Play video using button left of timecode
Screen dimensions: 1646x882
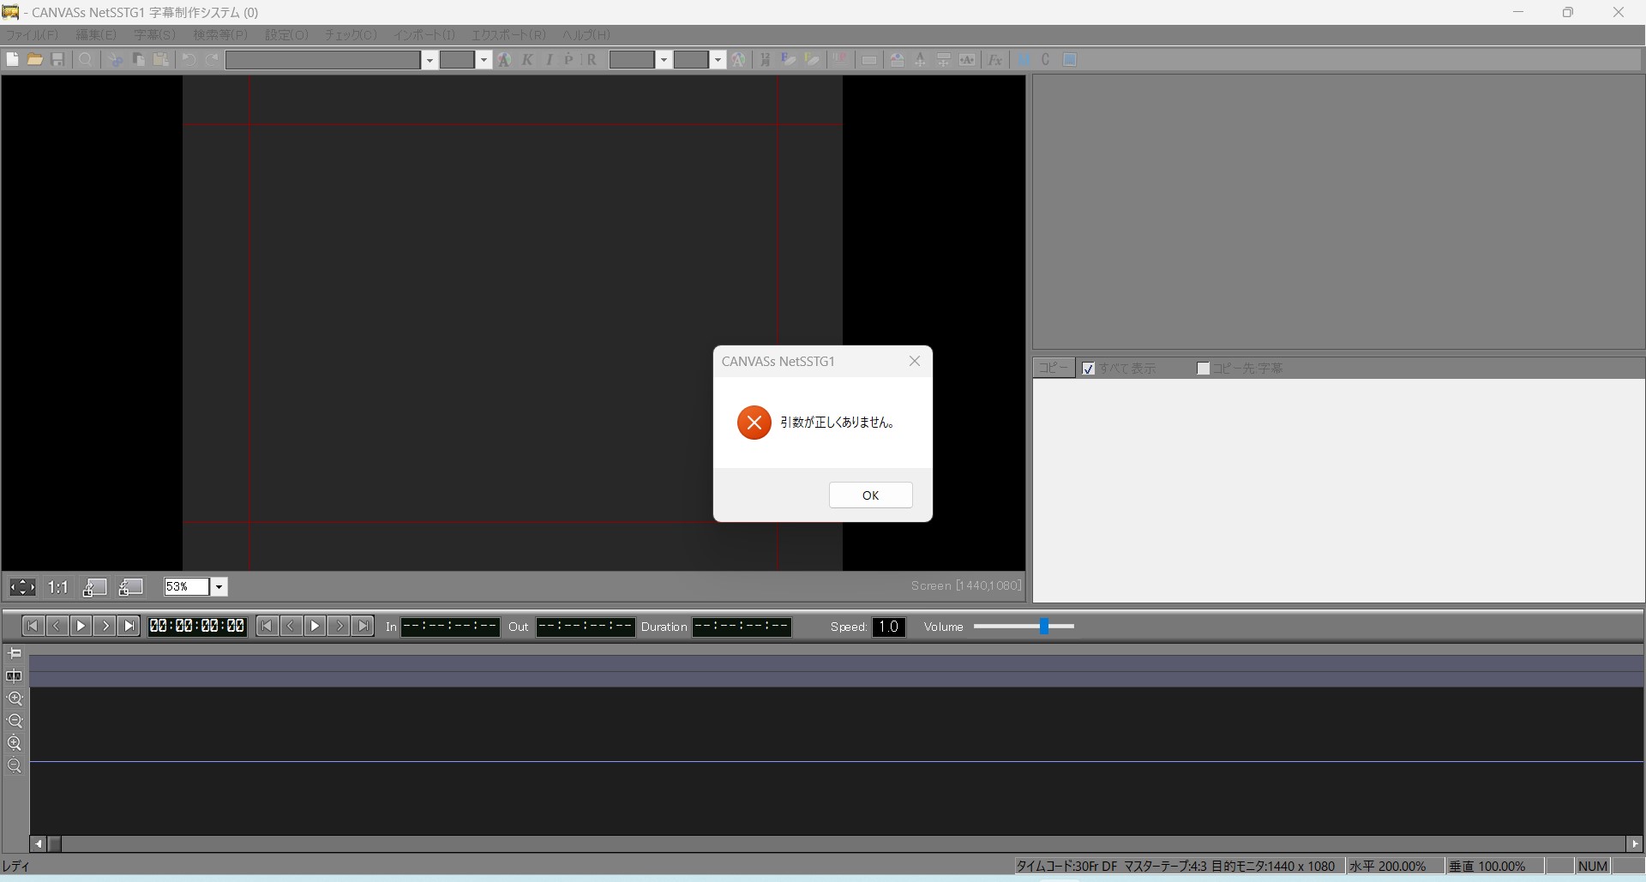pos(81,627)
